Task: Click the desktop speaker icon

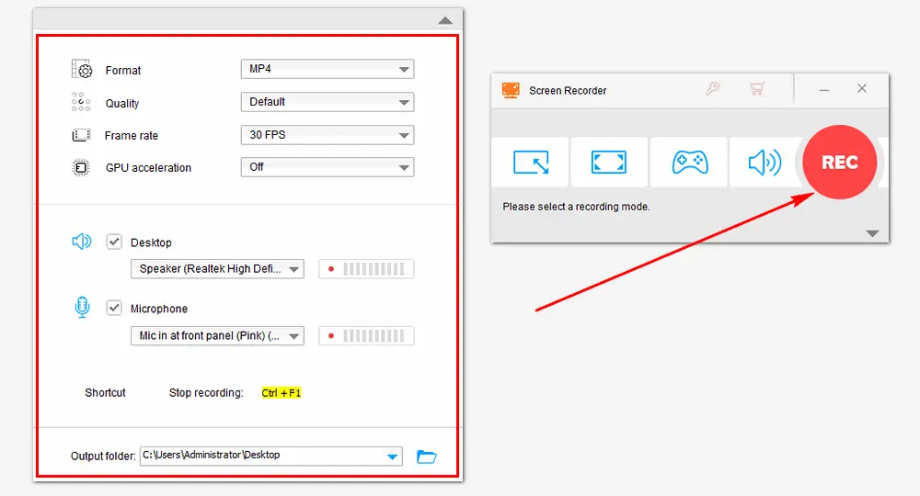Action: [x=82, y=242]
